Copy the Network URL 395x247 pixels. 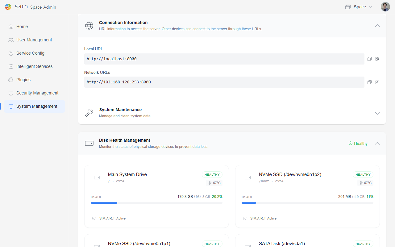(x=369, y=82)
